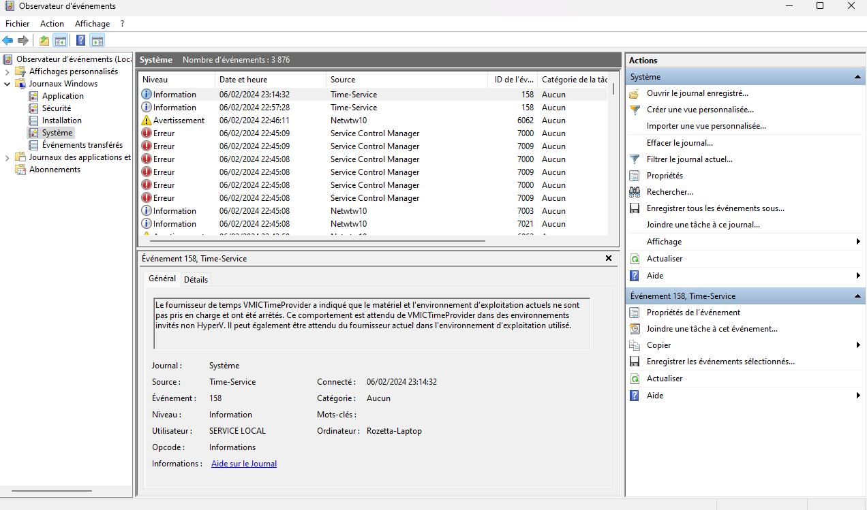Click the green Actualiser icon under Système
The image size is (867, 510).
pos(635,259)
